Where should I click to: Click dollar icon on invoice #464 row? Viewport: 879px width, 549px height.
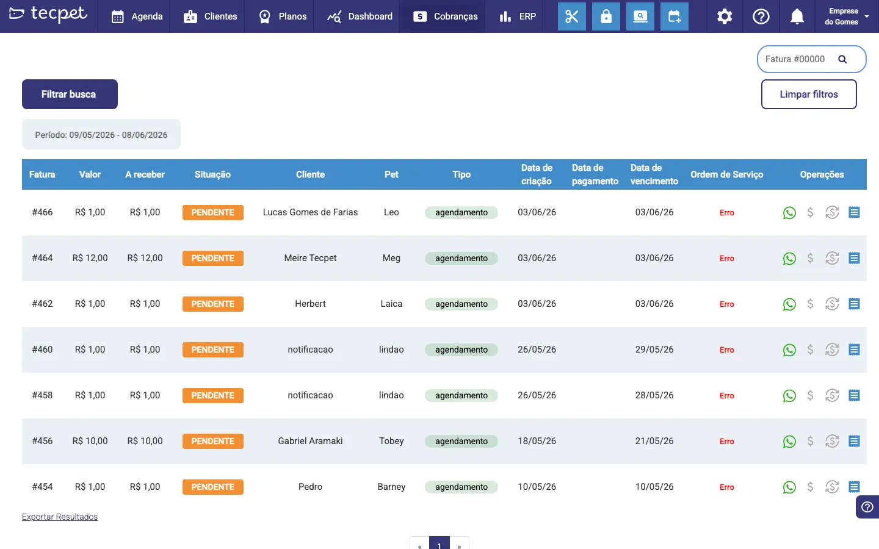coord(810,258)
